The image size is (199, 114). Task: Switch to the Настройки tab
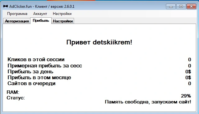[x=63, y=21]
